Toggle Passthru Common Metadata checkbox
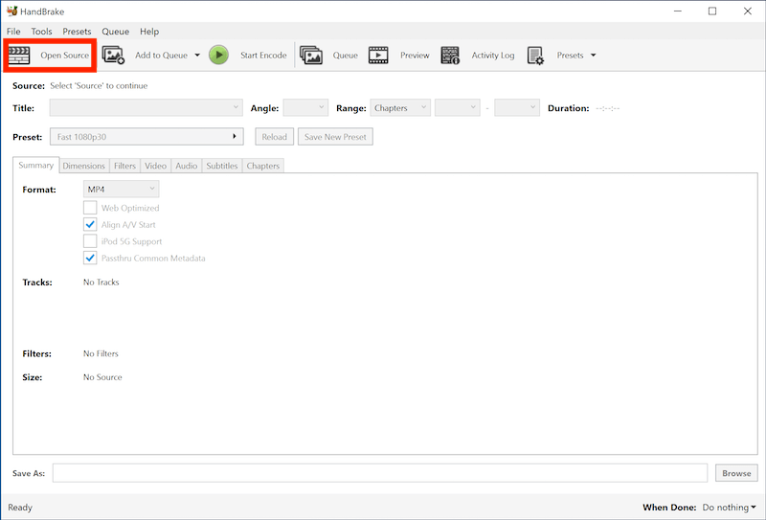The image size is (766, 520). tap(90, 259)
